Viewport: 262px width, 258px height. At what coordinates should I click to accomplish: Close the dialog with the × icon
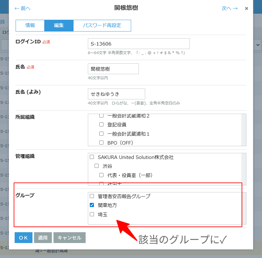point(246,9)
